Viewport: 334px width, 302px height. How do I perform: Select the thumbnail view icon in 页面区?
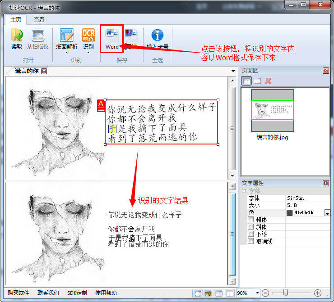pos(246,81)
